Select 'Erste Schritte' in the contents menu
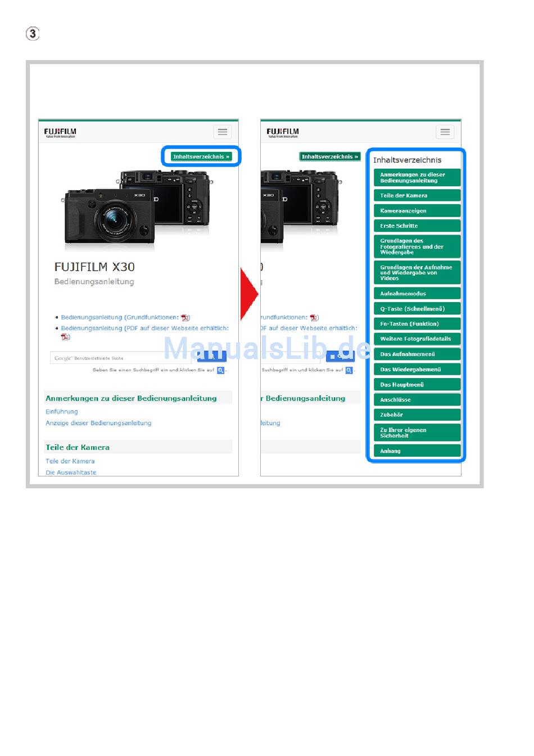Screen dimensions: 534x756 pos(417,226)
